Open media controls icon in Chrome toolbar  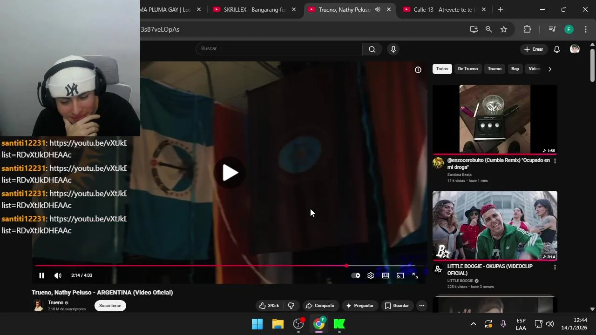point(552,29)
